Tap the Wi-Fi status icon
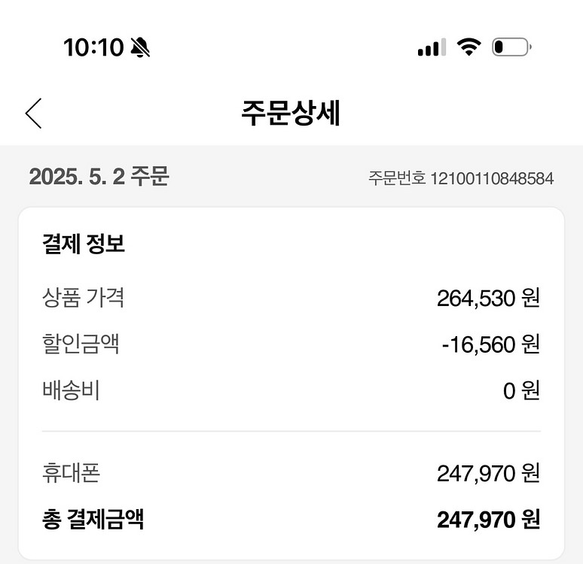 [469, 47]
